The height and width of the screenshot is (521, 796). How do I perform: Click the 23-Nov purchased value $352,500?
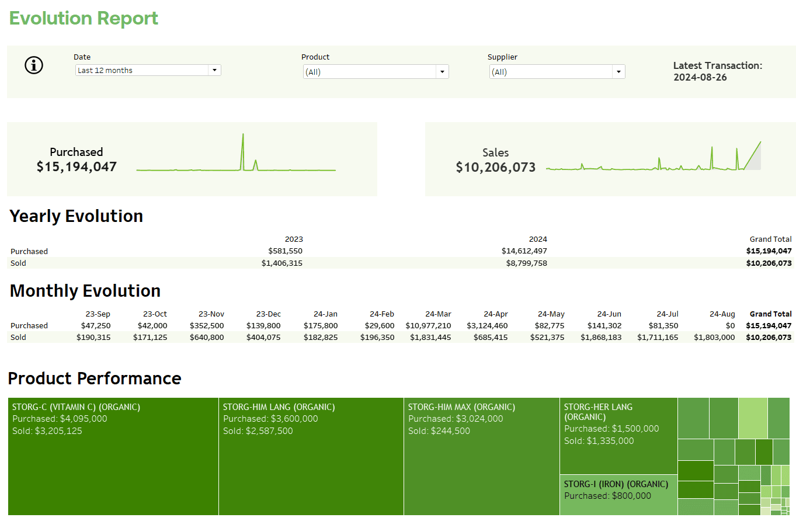coord(207,325)
